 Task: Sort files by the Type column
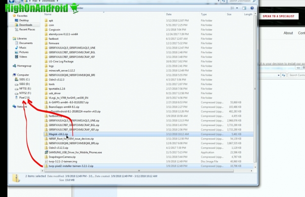(204, 14)
